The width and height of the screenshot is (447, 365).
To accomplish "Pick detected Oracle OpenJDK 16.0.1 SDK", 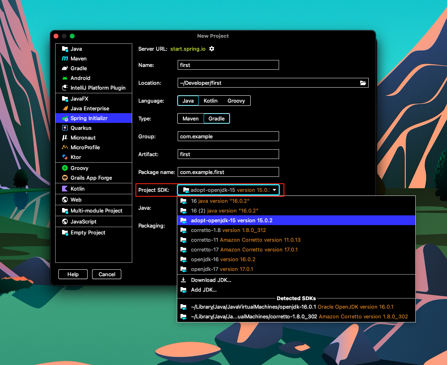I will point(296,307).
